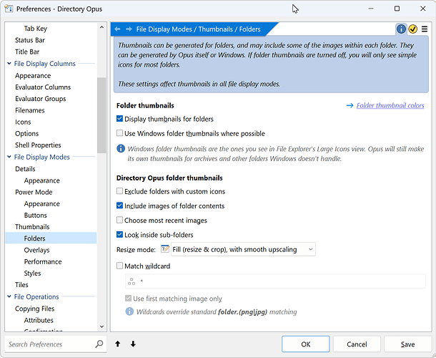Select Thumbnails page
The image size is (436, 358).
point(32,227)
